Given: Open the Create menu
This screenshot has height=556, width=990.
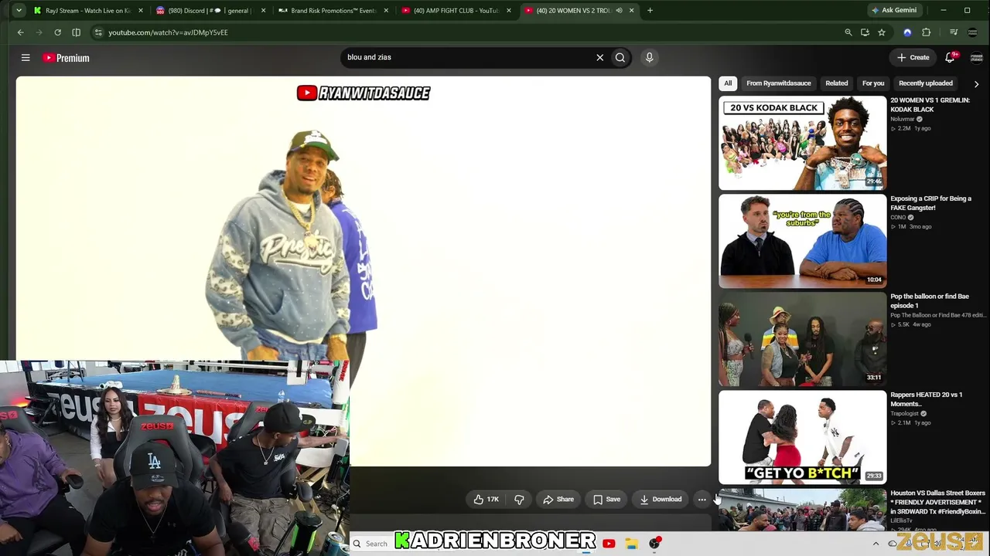Looking at the screenshot, I should point(913,57).
